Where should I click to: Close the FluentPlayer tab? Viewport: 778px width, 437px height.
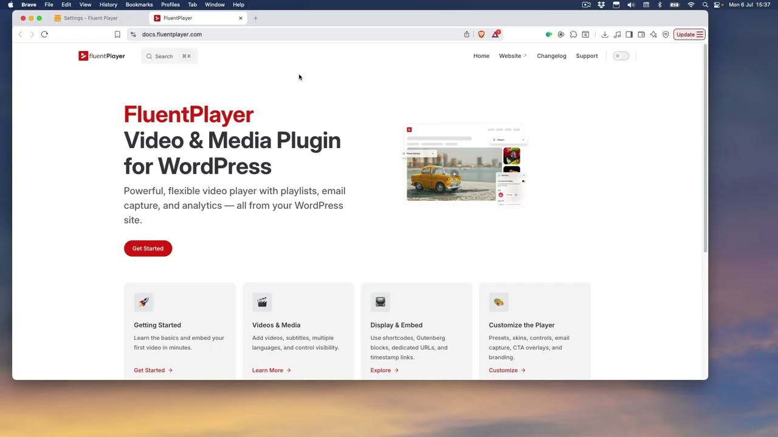tap(241, 18)
